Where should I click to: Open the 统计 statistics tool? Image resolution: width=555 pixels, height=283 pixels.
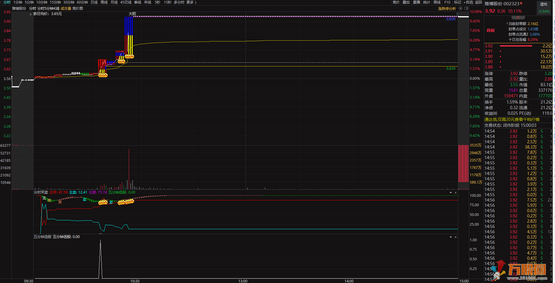click(427, 2)
